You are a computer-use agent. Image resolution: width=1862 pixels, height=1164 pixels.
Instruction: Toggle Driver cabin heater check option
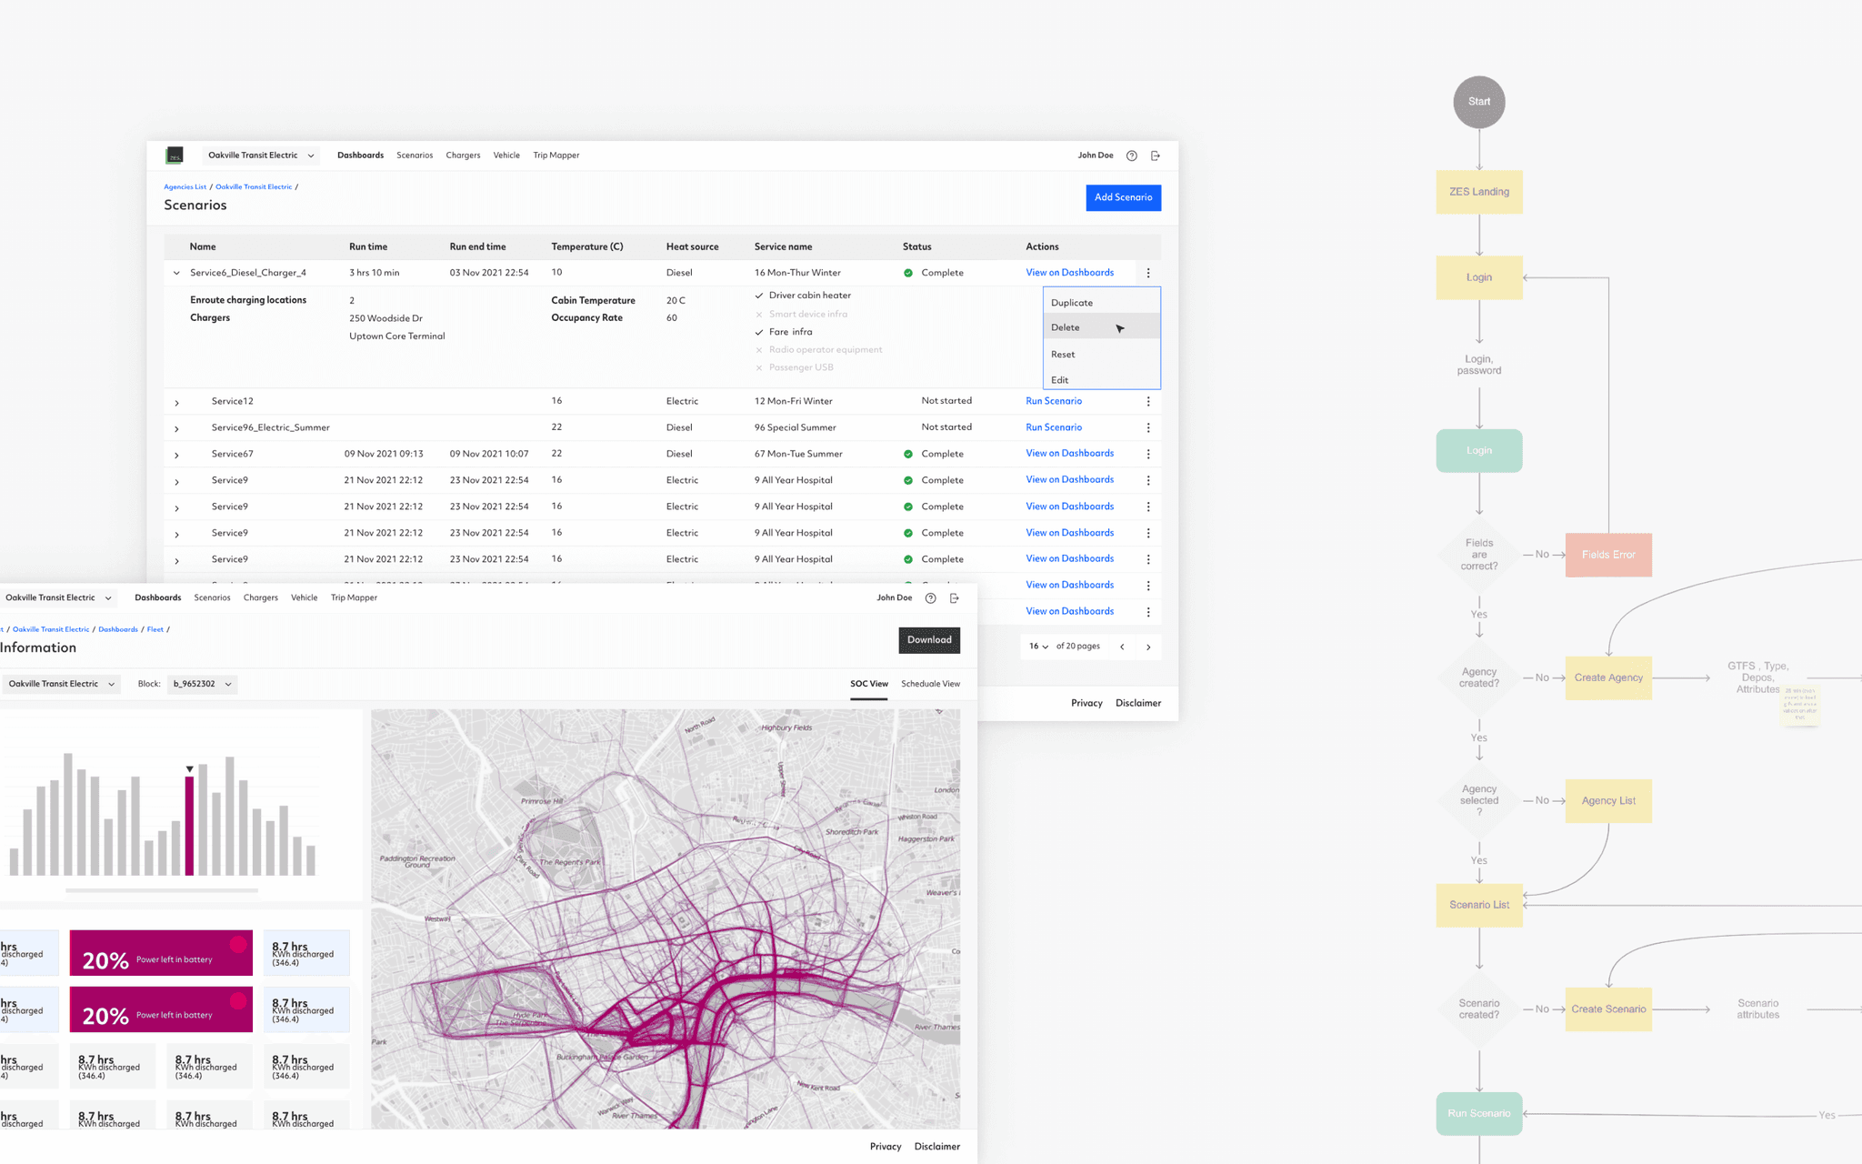point(759,296)
